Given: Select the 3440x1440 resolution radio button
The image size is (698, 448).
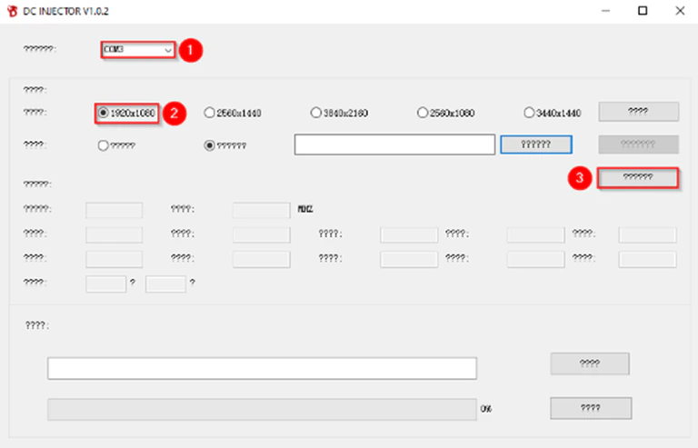Looking at the screenshot, I should [552, 113].
